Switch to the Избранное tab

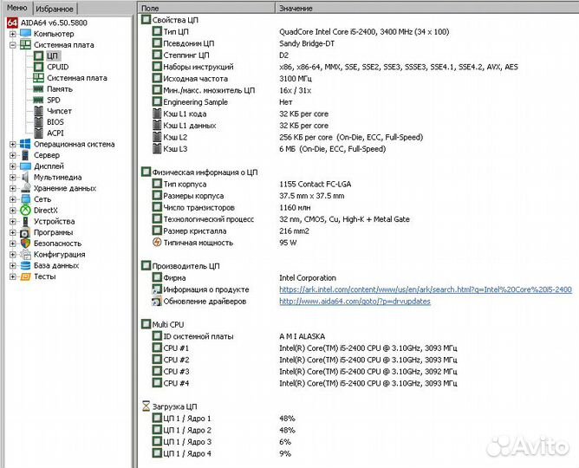(x=55, y=9)
